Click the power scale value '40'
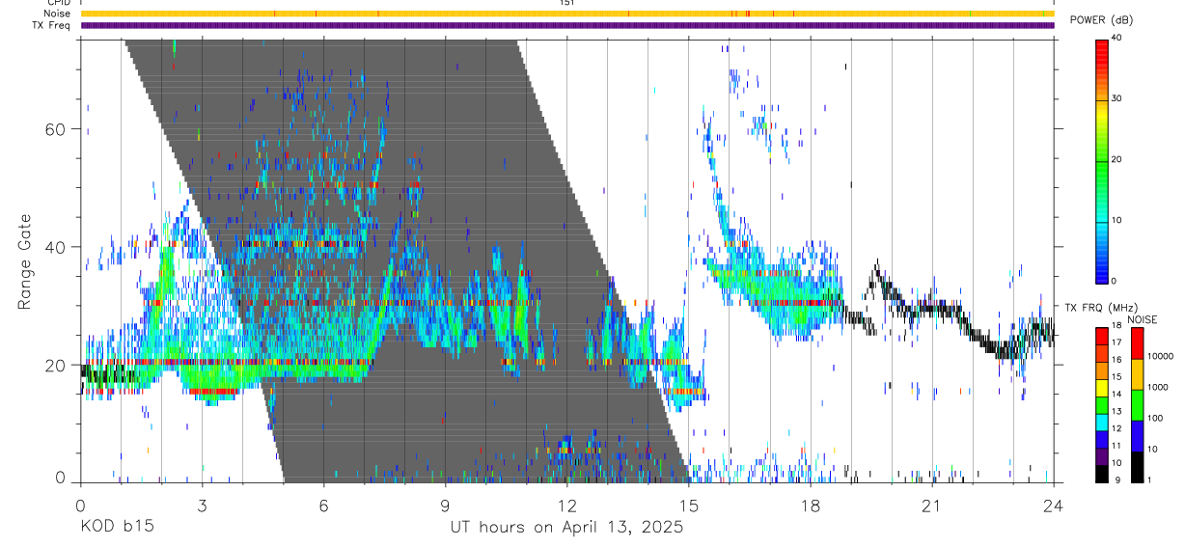The width and height of the screenshot is (1185, 547). pyautogui.click(x=1116, y=38)
